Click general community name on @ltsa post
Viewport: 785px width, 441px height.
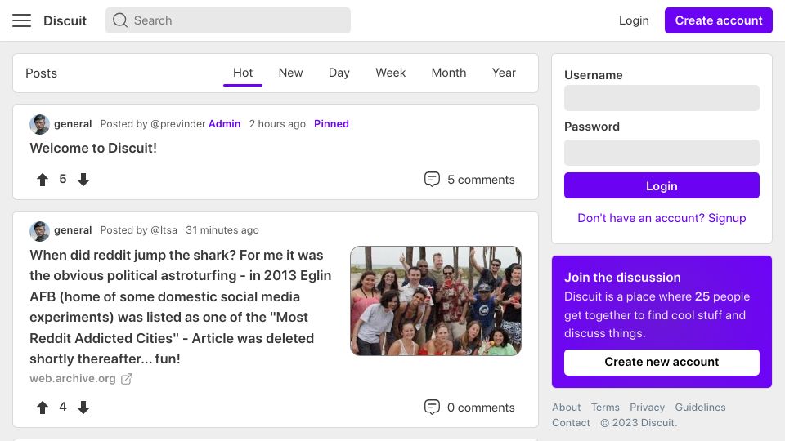[73, 230]
